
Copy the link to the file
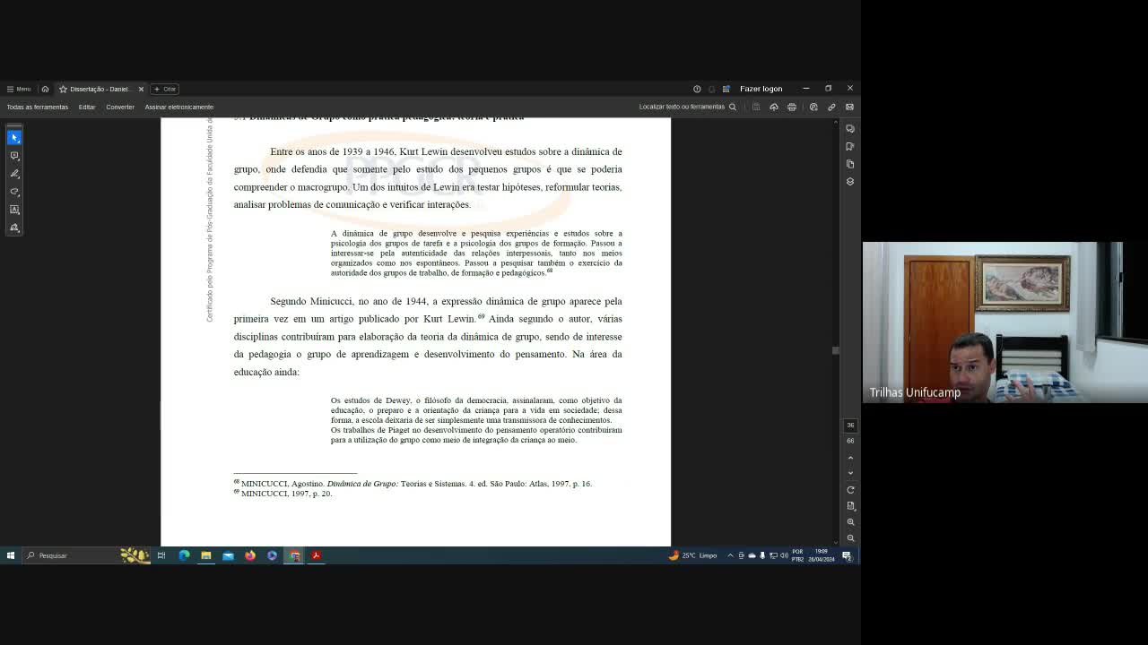[831, 107]
